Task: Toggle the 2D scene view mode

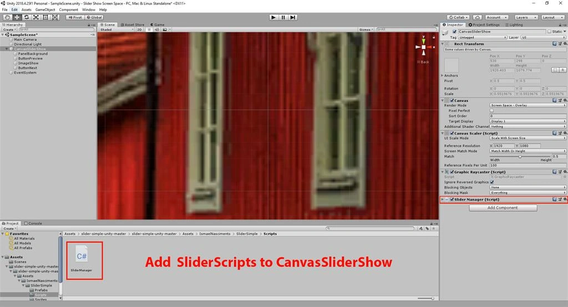Action: (x=139, y=29)
